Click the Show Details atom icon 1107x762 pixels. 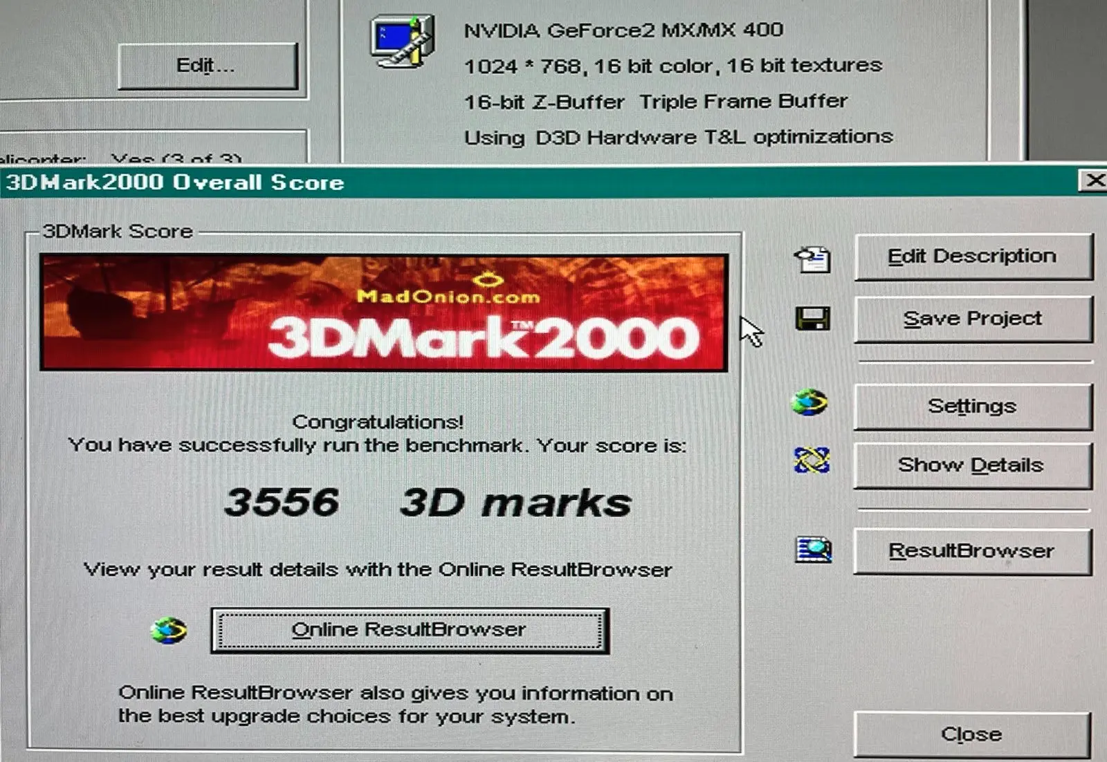point(812,460)
